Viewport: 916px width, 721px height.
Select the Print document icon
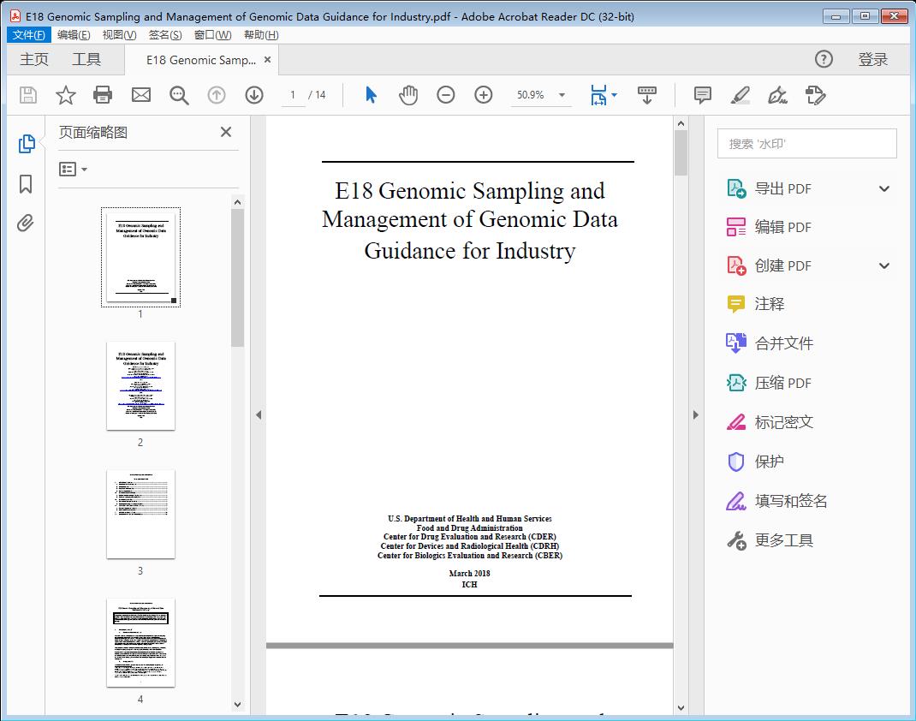pyautogui.click(x=103, y=95)
